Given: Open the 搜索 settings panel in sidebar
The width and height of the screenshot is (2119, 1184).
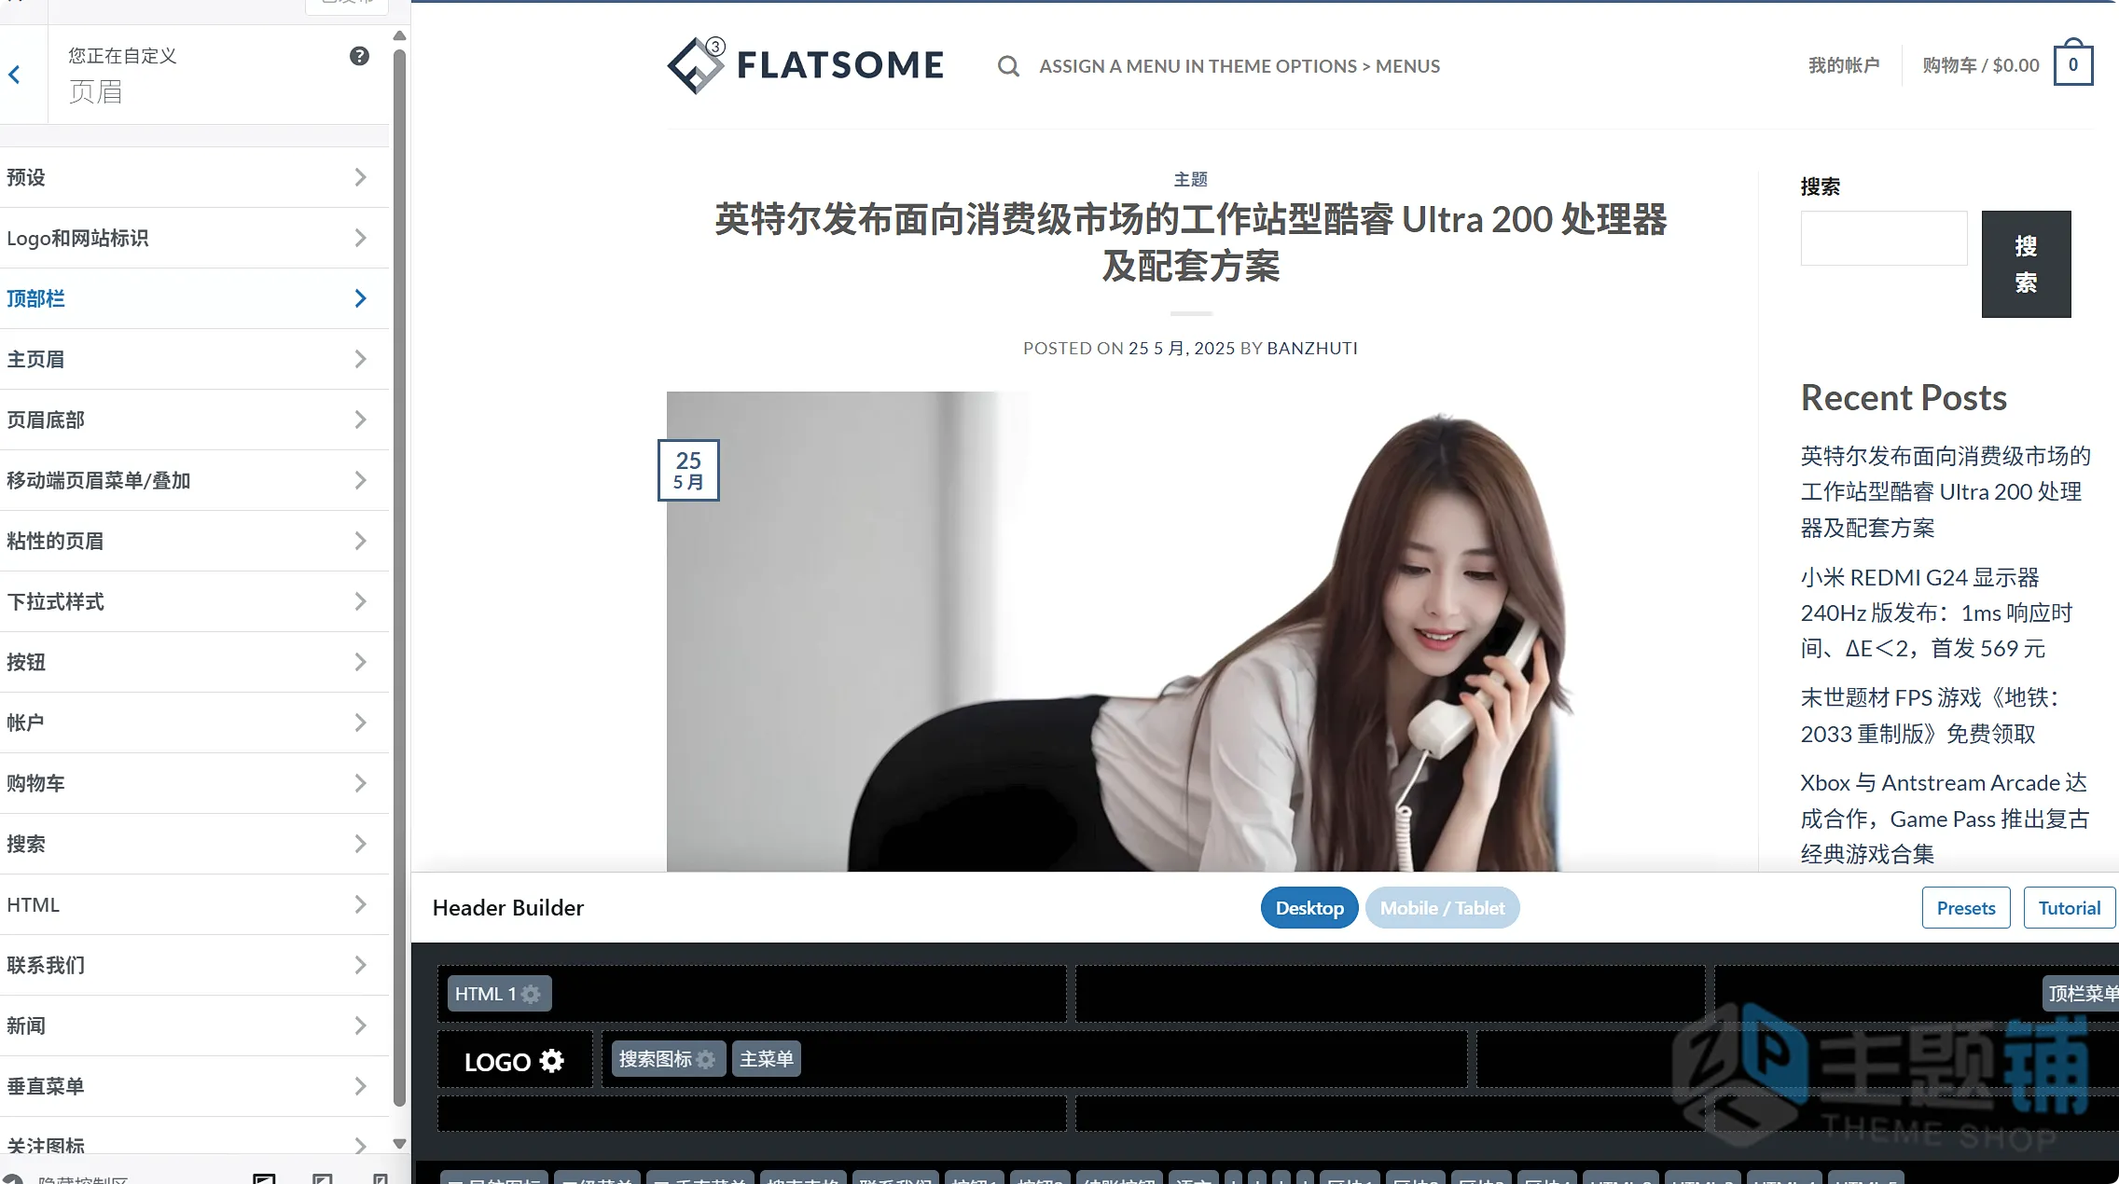Looking at the screenshot, I should pos(194,844).
